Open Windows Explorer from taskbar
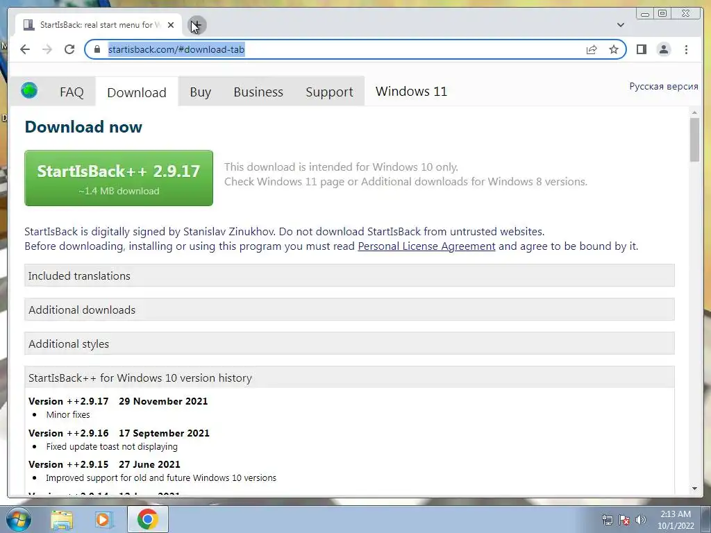The width and height of the screenshot is (711, 533). tap(62, 519)
